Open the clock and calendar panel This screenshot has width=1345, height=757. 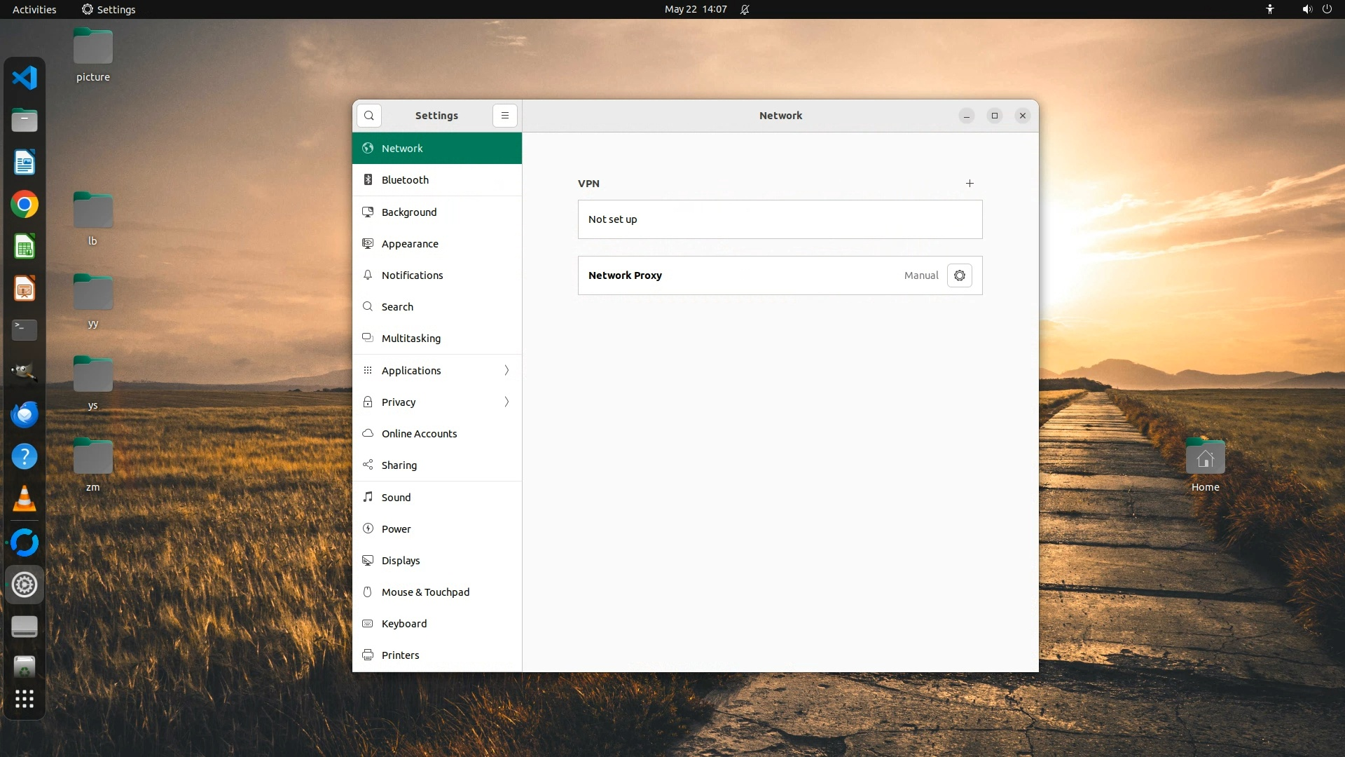(695, 9)
